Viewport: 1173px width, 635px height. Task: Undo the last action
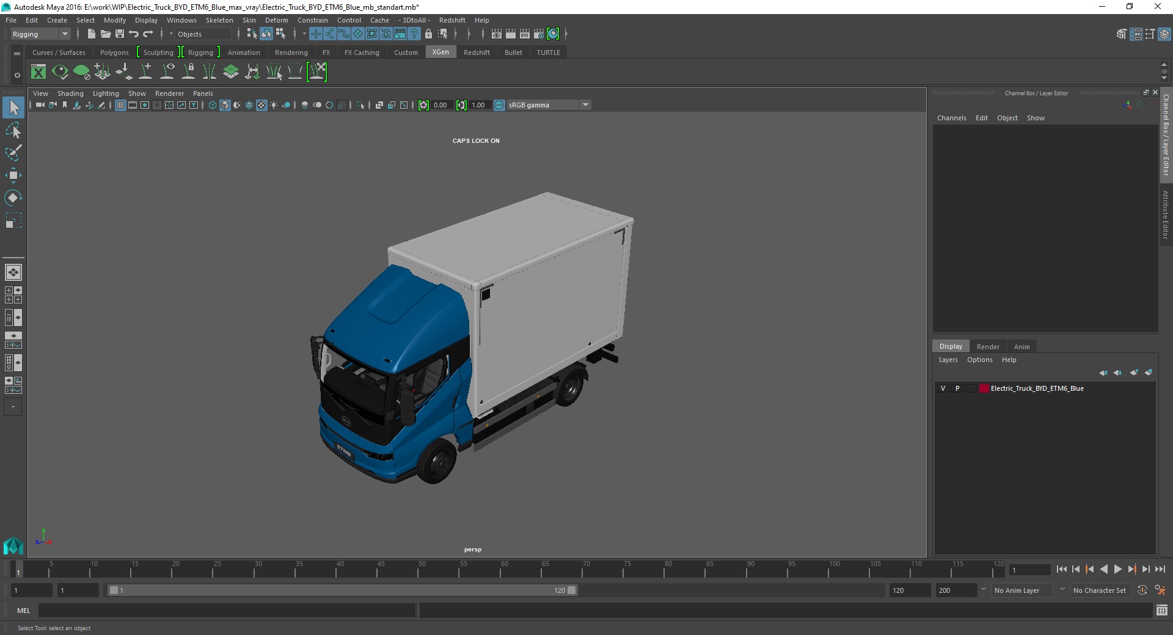pos(134,34)
